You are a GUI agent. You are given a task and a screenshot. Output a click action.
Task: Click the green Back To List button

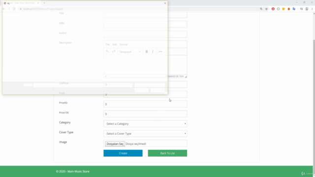[x=167, y=153]
